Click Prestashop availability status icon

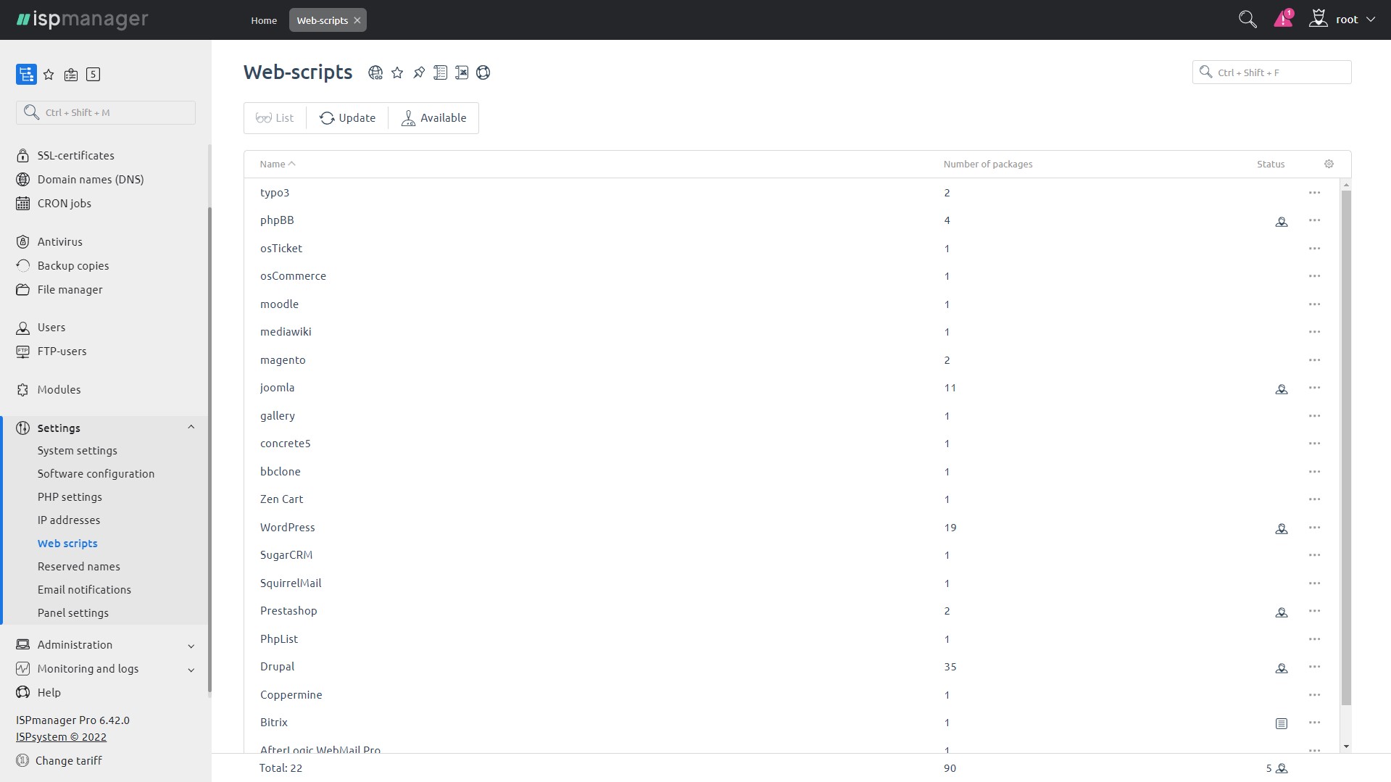pyautogui.click(x=1282, y=612)
